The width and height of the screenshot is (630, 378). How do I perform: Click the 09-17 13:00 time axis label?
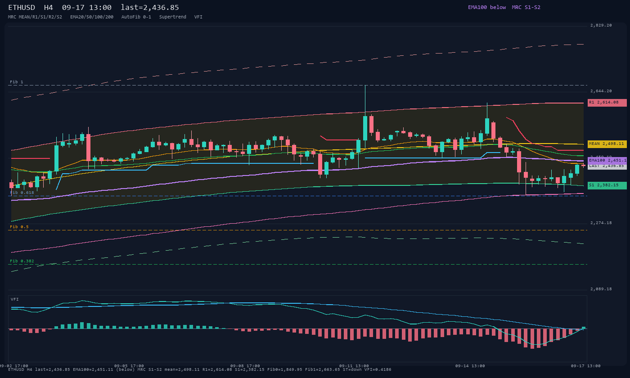(x=586, y=366)
